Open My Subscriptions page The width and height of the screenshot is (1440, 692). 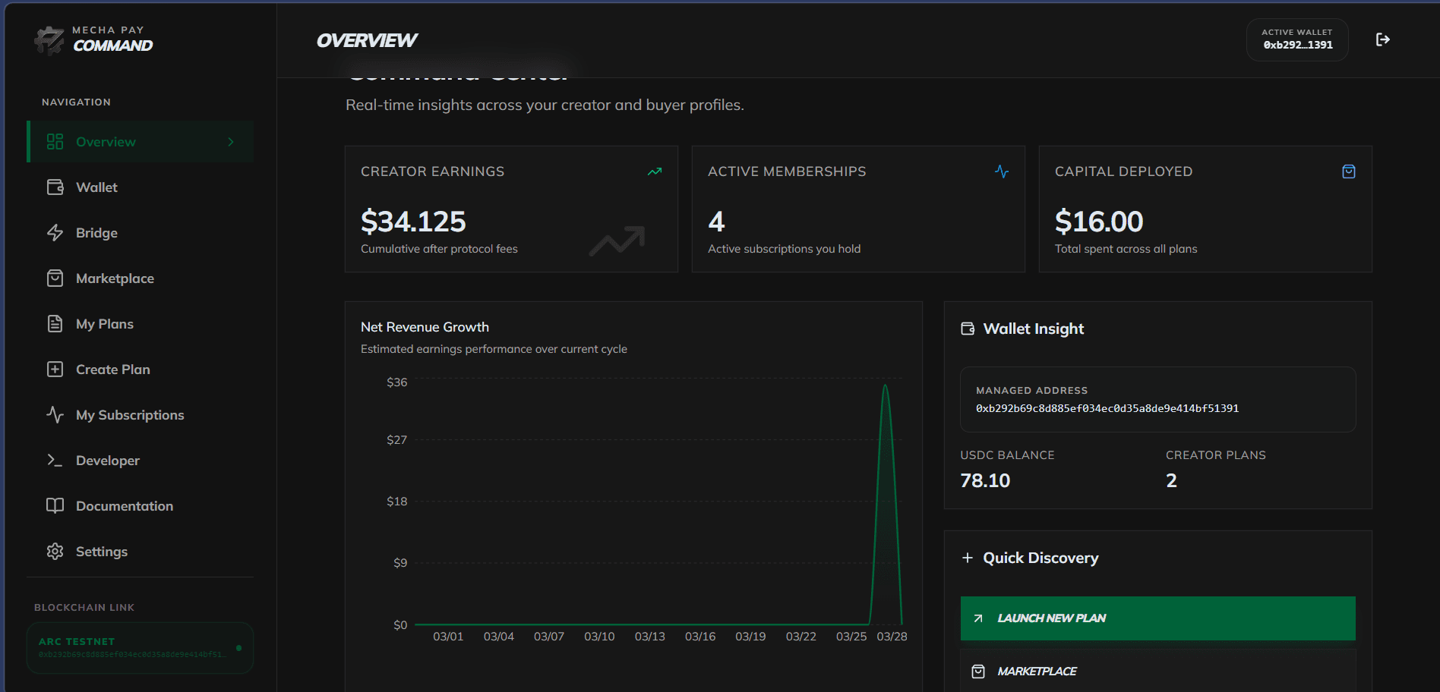(x=141, y=415)
